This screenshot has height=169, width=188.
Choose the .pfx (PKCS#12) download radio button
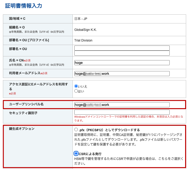click(76, 130)
